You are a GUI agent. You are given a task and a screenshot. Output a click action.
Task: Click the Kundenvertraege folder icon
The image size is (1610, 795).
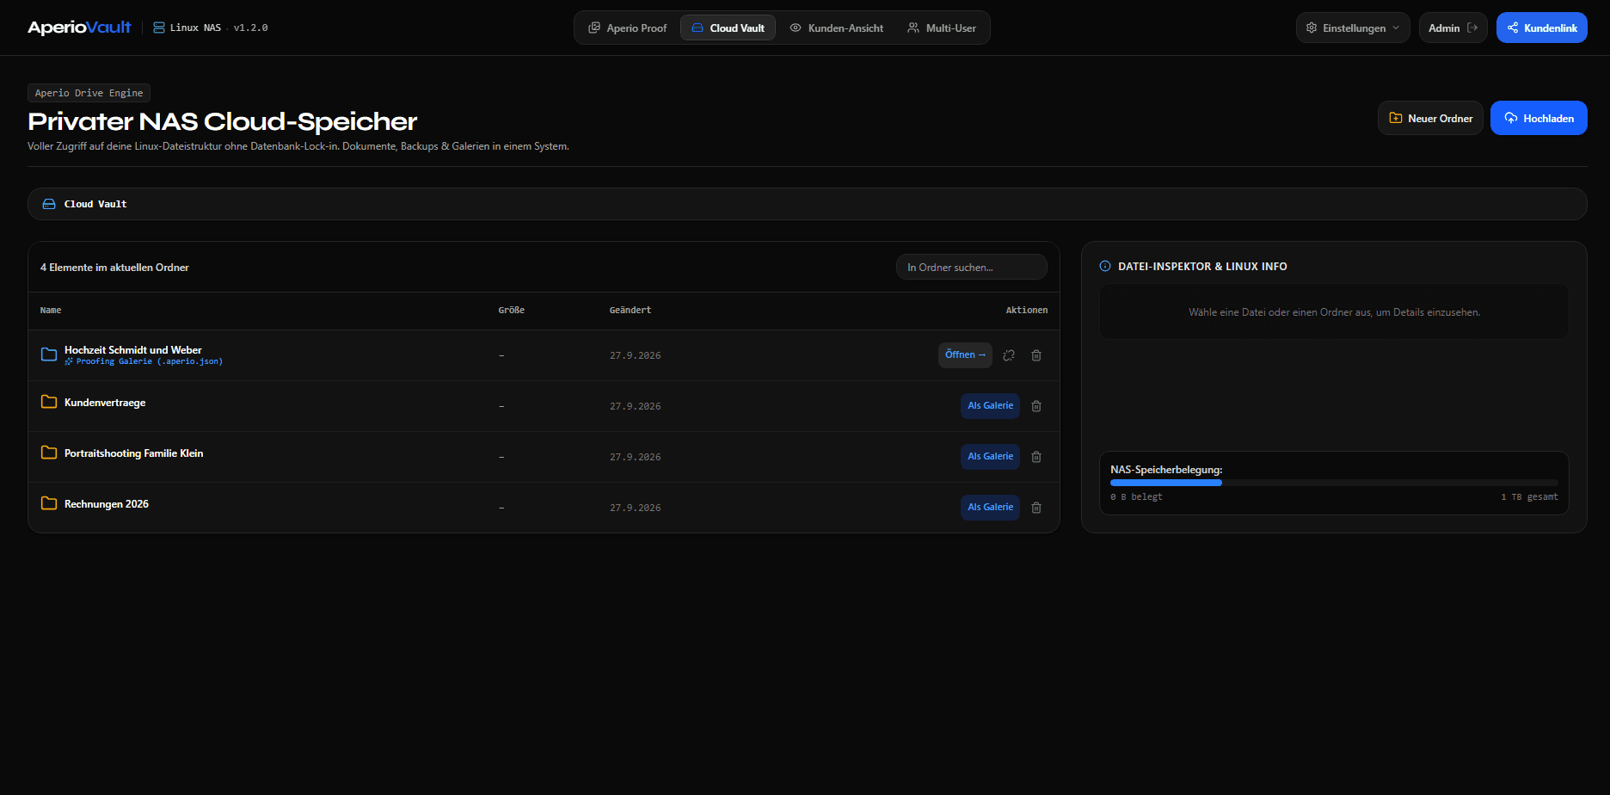tap(49, 402)
